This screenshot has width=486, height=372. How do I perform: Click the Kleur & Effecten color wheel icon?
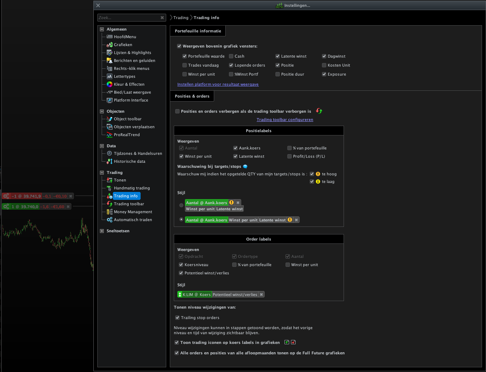(x=110, y=84)
